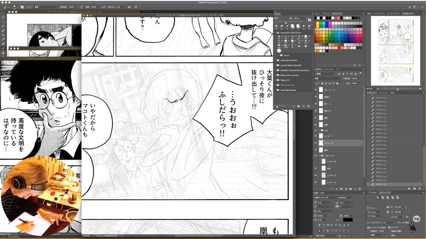Create new group folder icon in Layers panel
Viewport: 426px width, 239px height.
pyautogui.click(x=350, y=189)
